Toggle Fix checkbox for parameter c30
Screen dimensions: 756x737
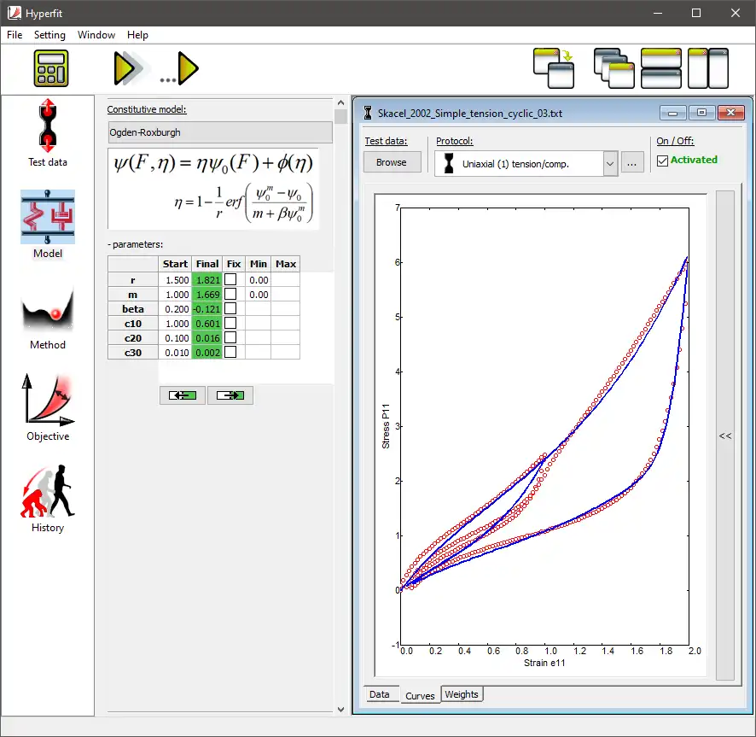pos(230,352)
